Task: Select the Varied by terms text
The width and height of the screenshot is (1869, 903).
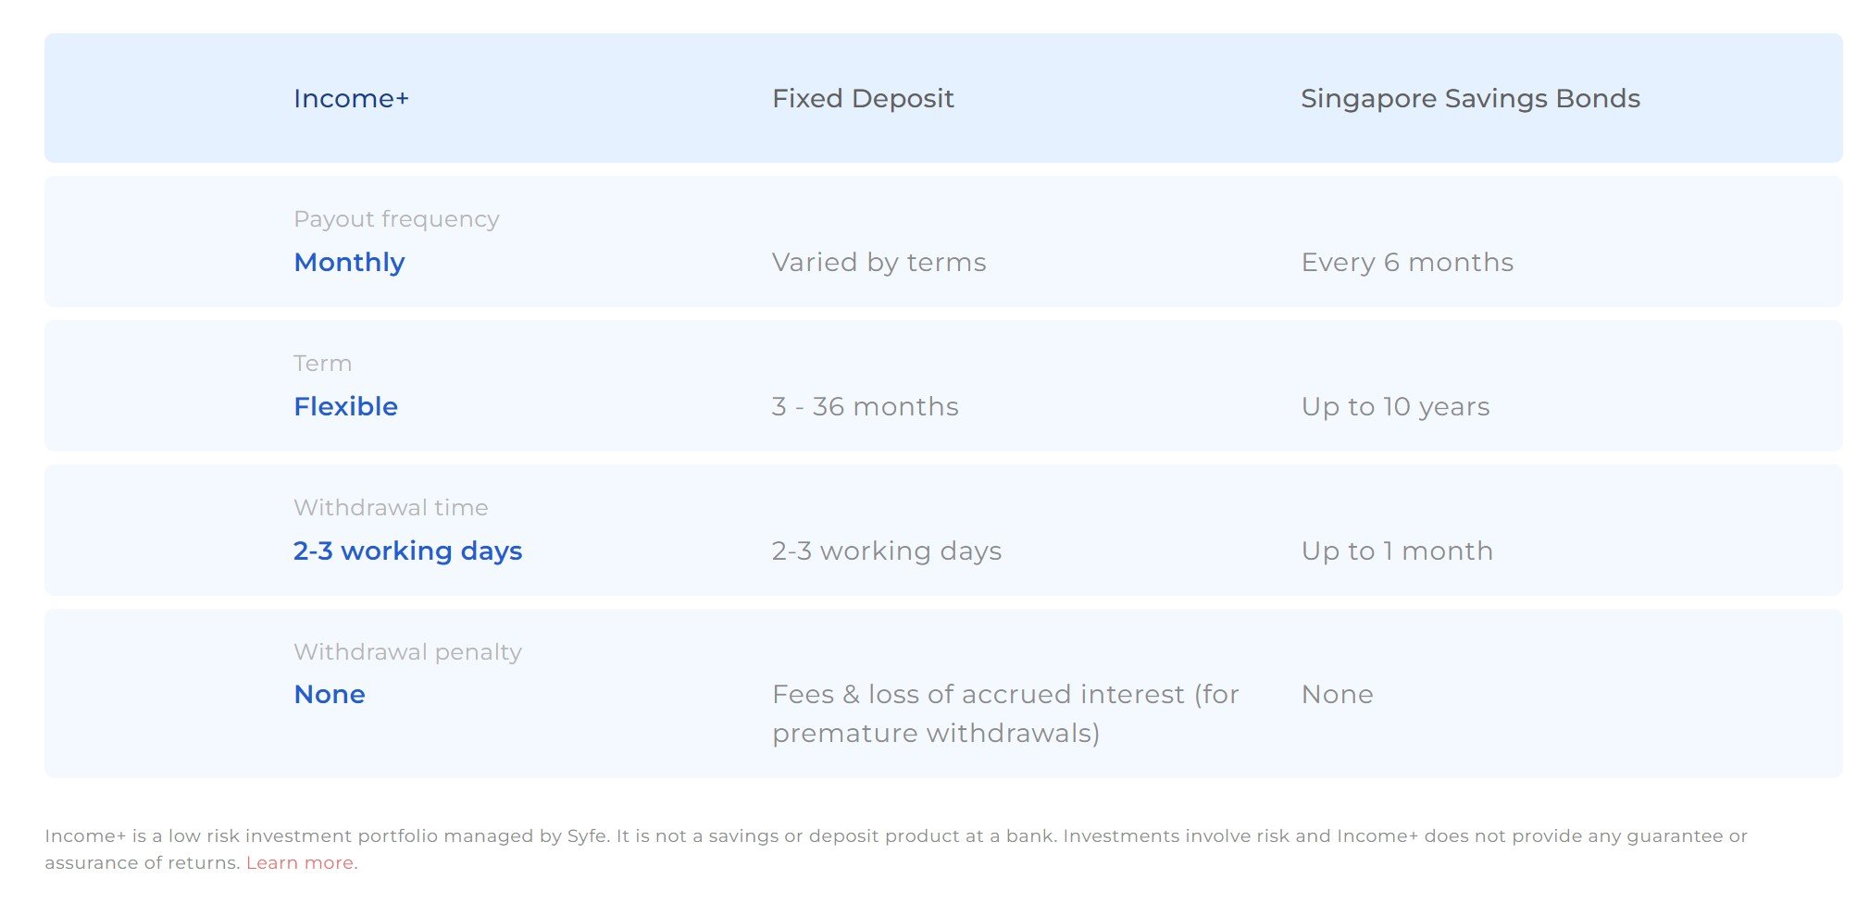Action: pyautogui.click(x=878, y=263)
